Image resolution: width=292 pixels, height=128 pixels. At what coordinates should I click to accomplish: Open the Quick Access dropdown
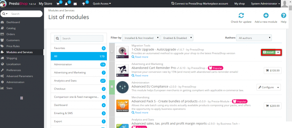pos(102,3)
